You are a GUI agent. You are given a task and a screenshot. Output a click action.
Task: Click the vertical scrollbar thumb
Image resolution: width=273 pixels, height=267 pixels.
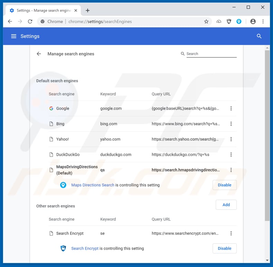point(267,136)
